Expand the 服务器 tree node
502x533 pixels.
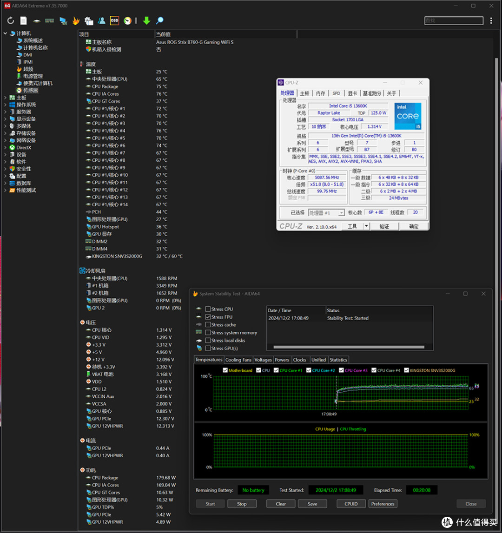pyautogui.click(x=5, y=112)
